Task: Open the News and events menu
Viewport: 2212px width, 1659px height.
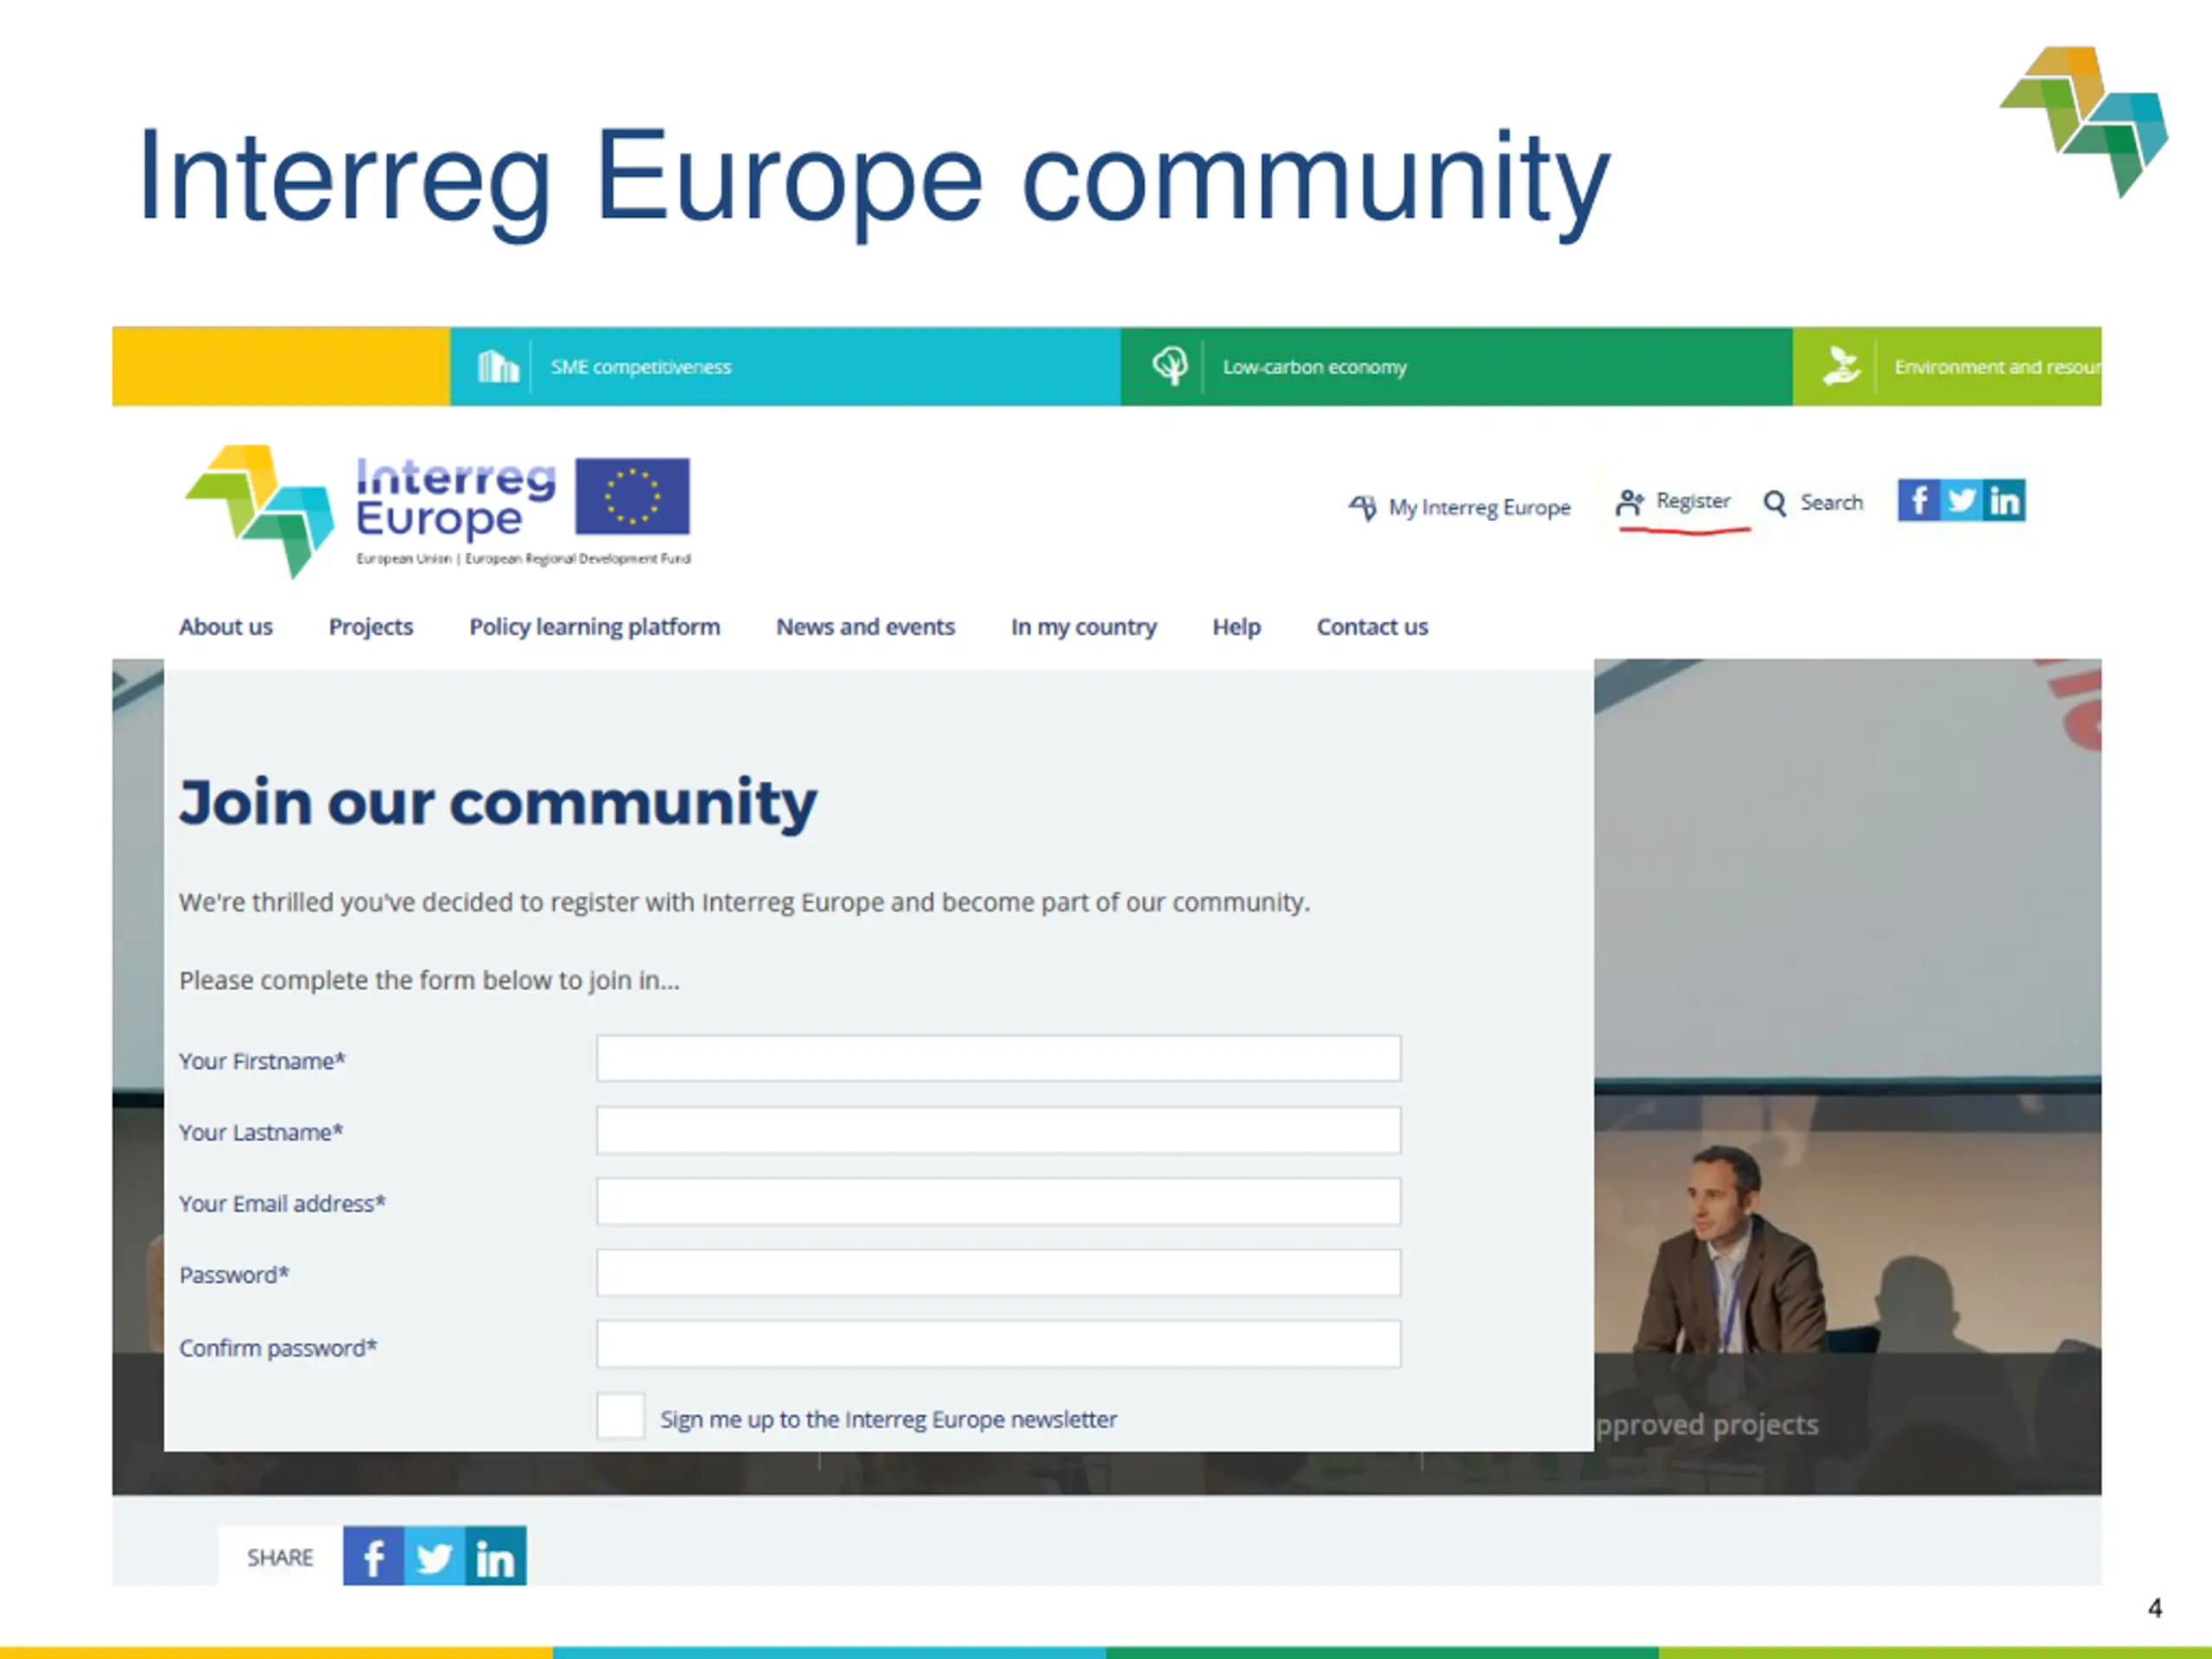Action: [x=866, y=627]
